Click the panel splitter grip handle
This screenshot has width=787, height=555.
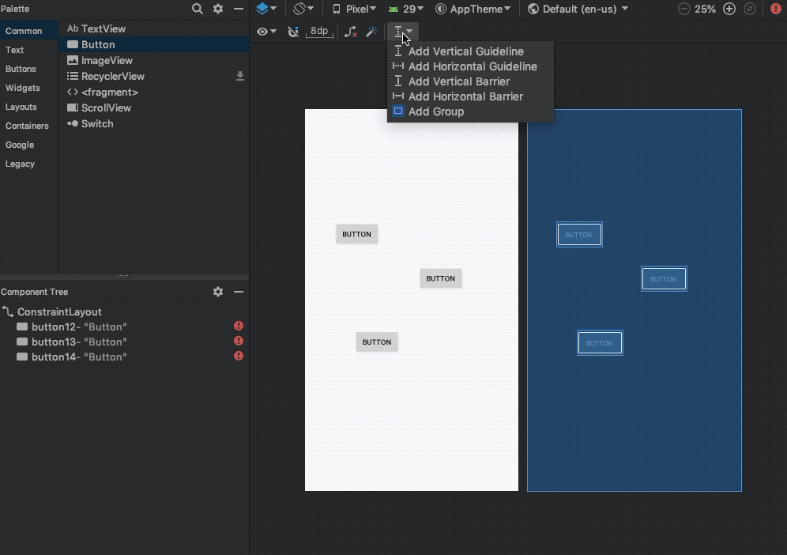pos(122,276)
